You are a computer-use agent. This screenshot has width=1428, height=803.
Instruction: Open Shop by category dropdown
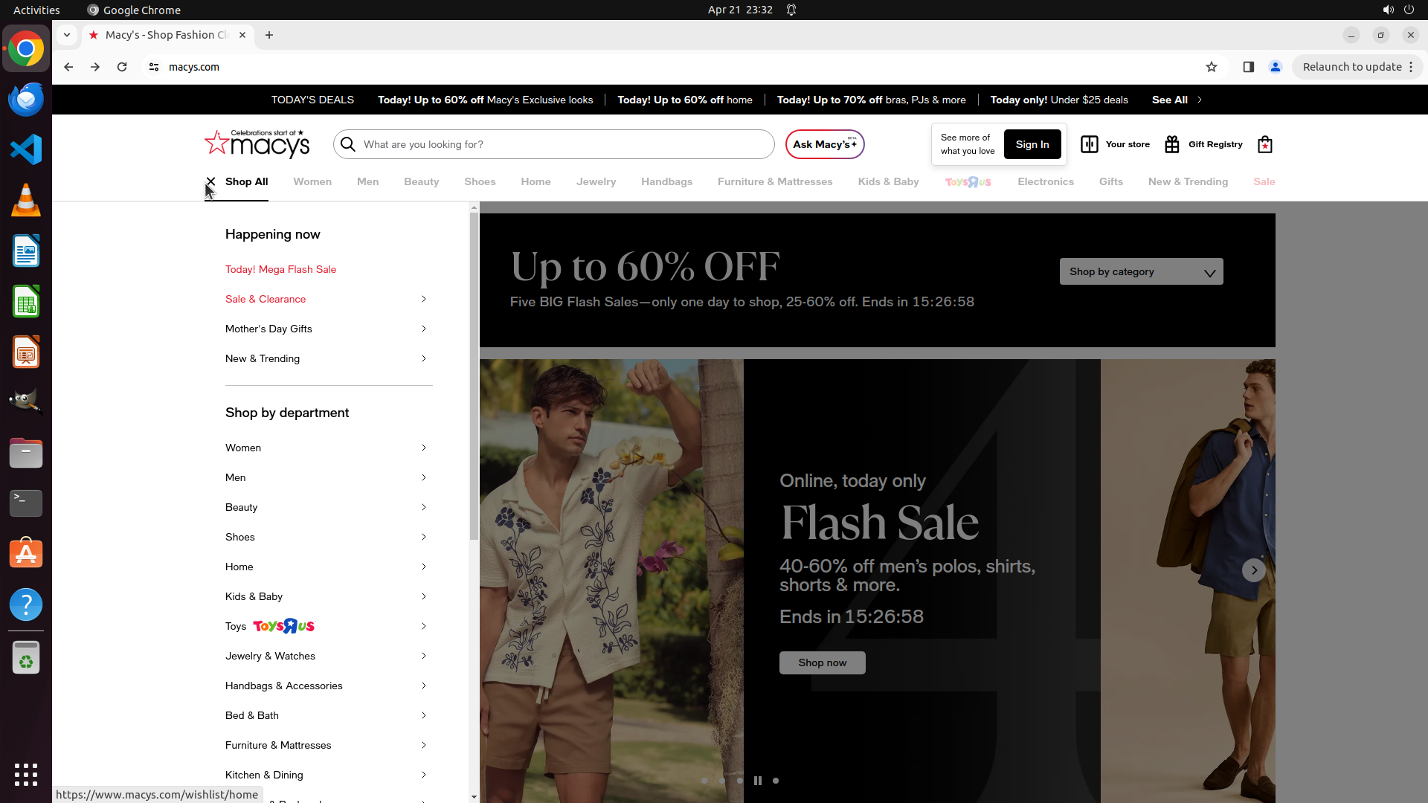tap(1141, 272)
